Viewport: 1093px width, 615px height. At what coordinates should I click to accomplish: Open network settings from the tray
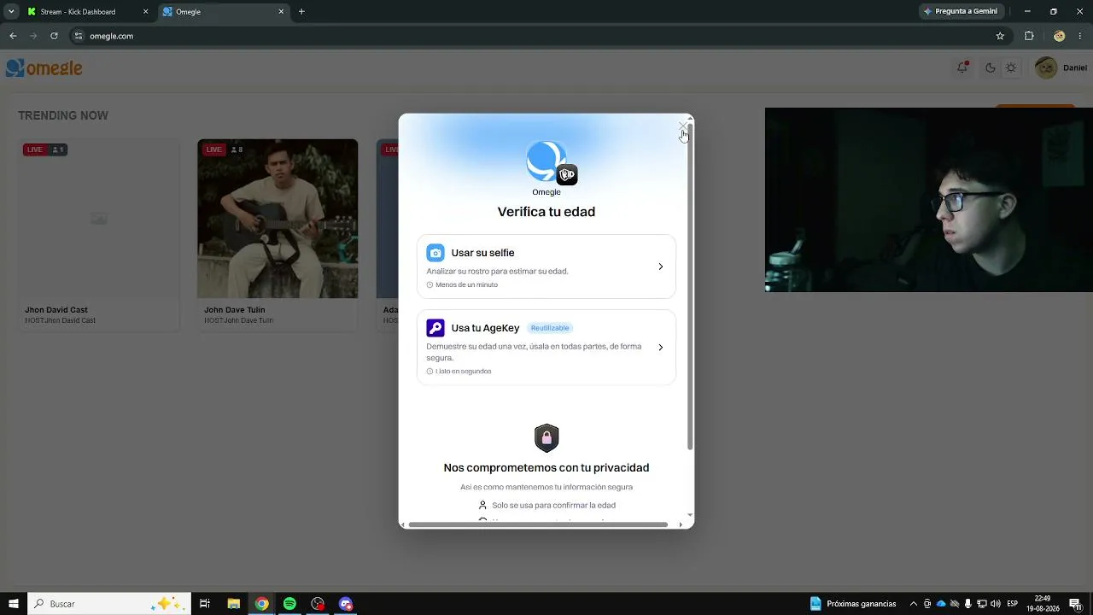[x=982, y=604]
